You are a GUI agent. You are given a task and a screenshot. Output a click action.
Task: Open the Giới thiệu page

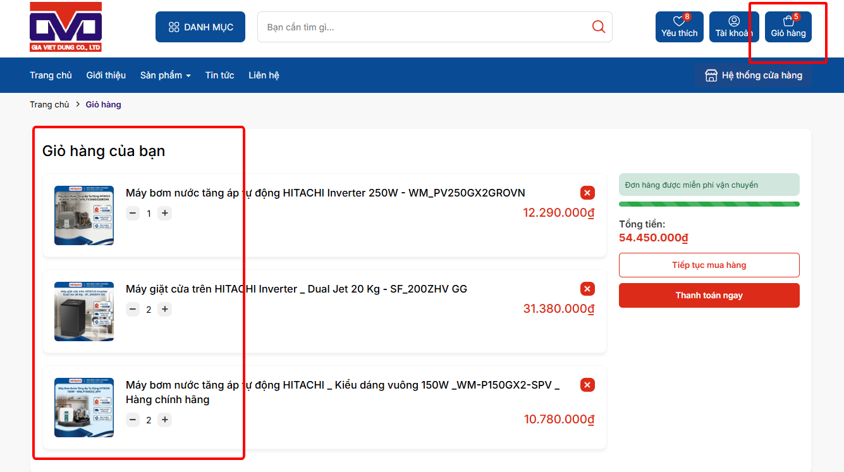coord(106,75)
